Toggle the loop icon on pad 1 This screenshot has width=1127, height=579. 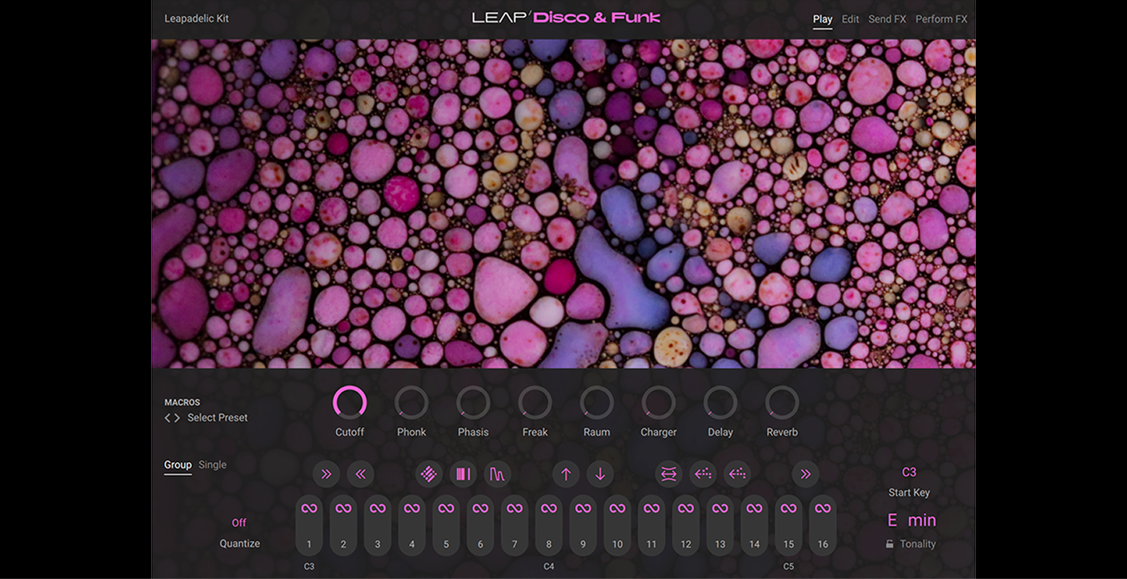(x=309, y=507)
